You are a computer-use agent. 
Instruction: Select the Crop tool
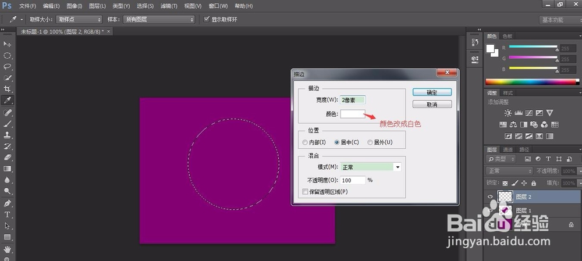(7, 89)
